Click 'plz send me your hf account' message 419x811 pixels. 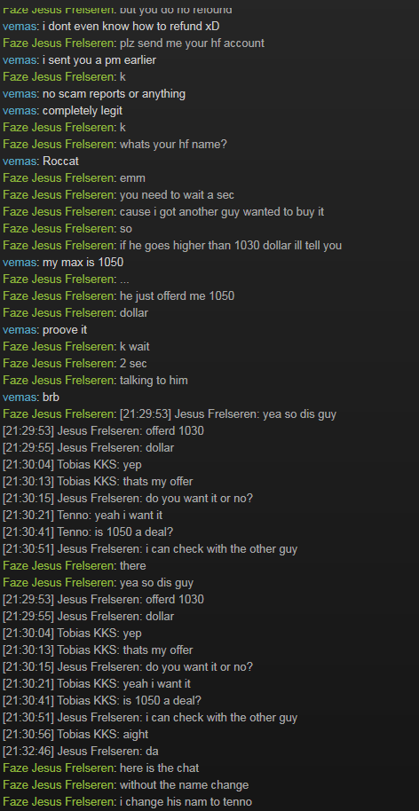(192, 43)
